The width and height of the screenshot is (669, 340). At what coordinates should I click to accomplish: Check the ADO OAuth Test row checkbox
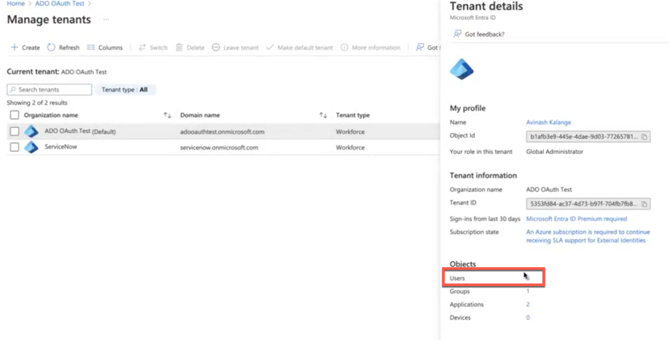pyautogui.click(x=14, y=132)
